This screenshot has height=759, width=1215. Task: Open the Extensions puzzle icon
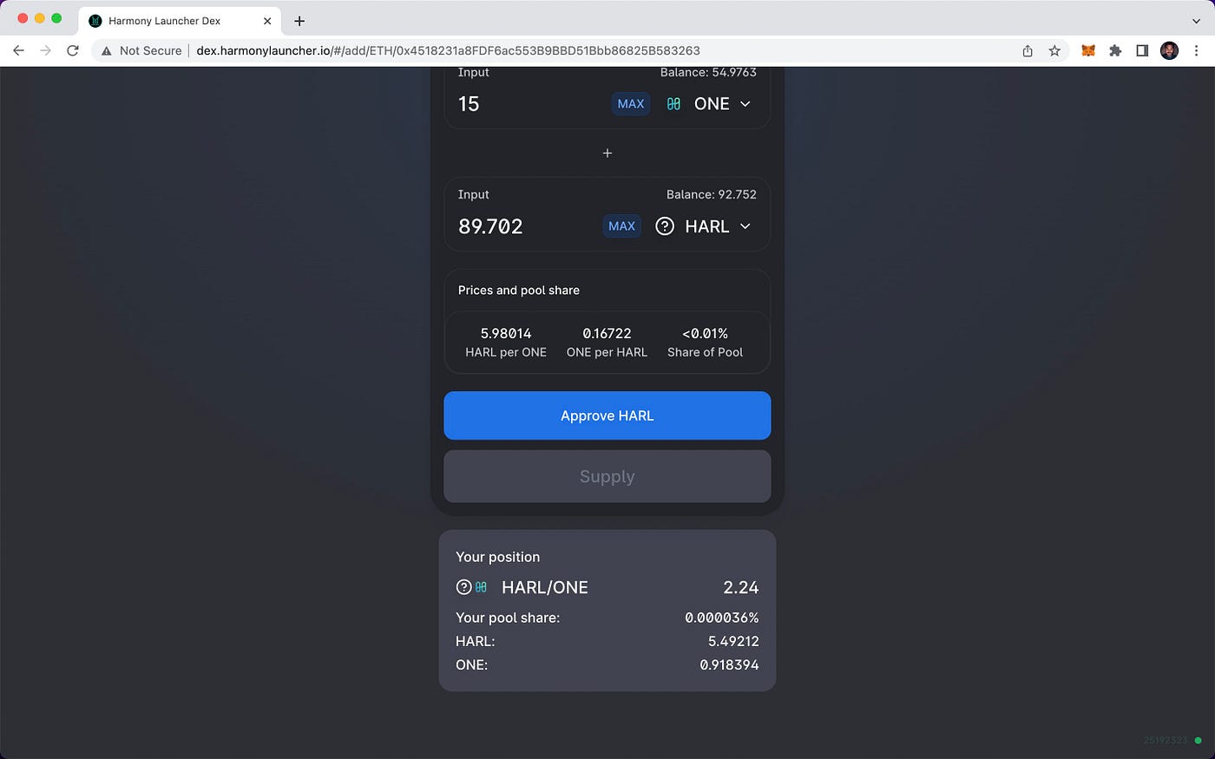click(x=1116, y=50)
